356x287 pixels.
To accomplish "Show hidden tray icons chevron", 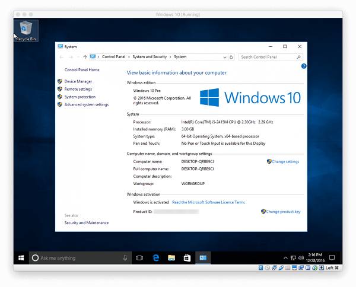I will point(285,258).
